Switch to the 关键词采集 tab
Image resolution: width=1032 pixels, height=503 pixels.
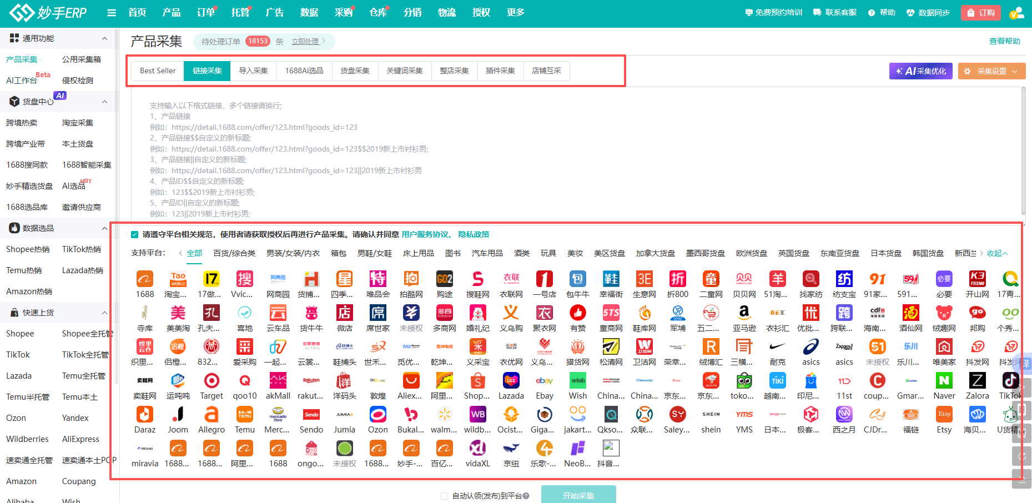click(x=405, y=71)
